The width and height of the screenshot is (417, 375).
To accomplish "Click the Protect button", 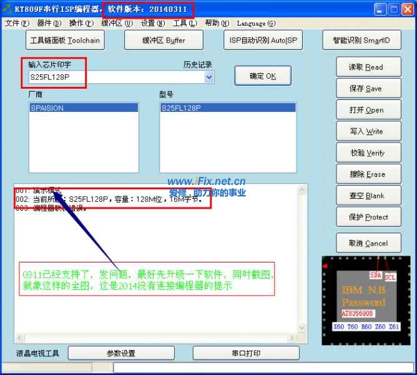I will tap(366, 217).
